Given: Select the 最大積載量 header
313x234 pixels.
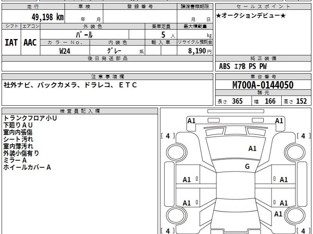Looking at the screenshot, I should click(195, 26).
